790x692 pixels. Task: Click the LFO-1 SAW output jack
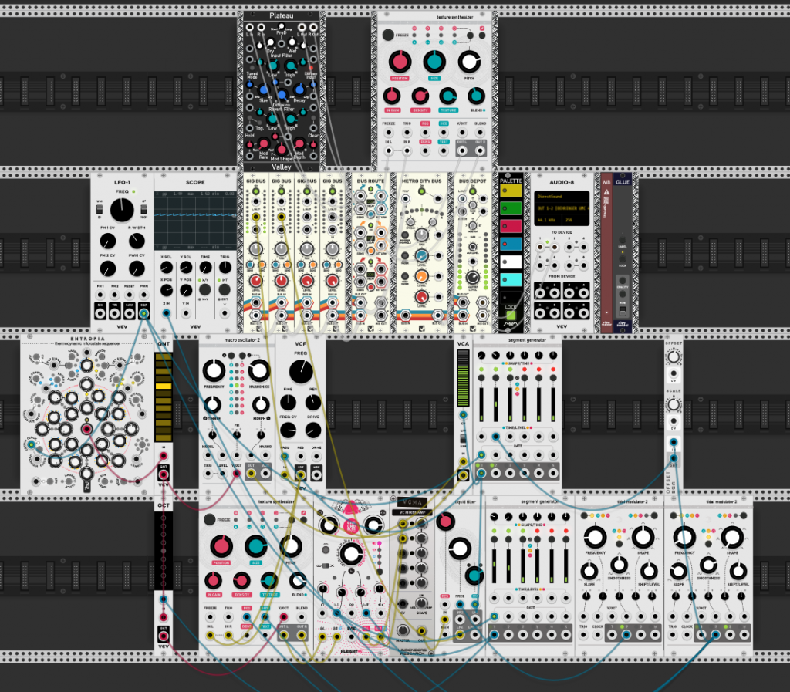click(x=130, y=313)
